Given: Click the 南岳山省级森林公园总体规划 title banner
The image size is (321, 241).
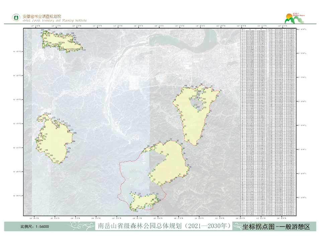Looking at the screenshot, I should [164, 226].
